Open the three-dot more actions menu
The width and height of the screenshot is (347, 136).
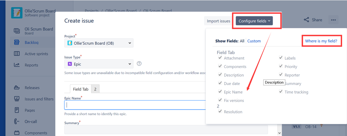pyautogui.click(x=333, y=20)
